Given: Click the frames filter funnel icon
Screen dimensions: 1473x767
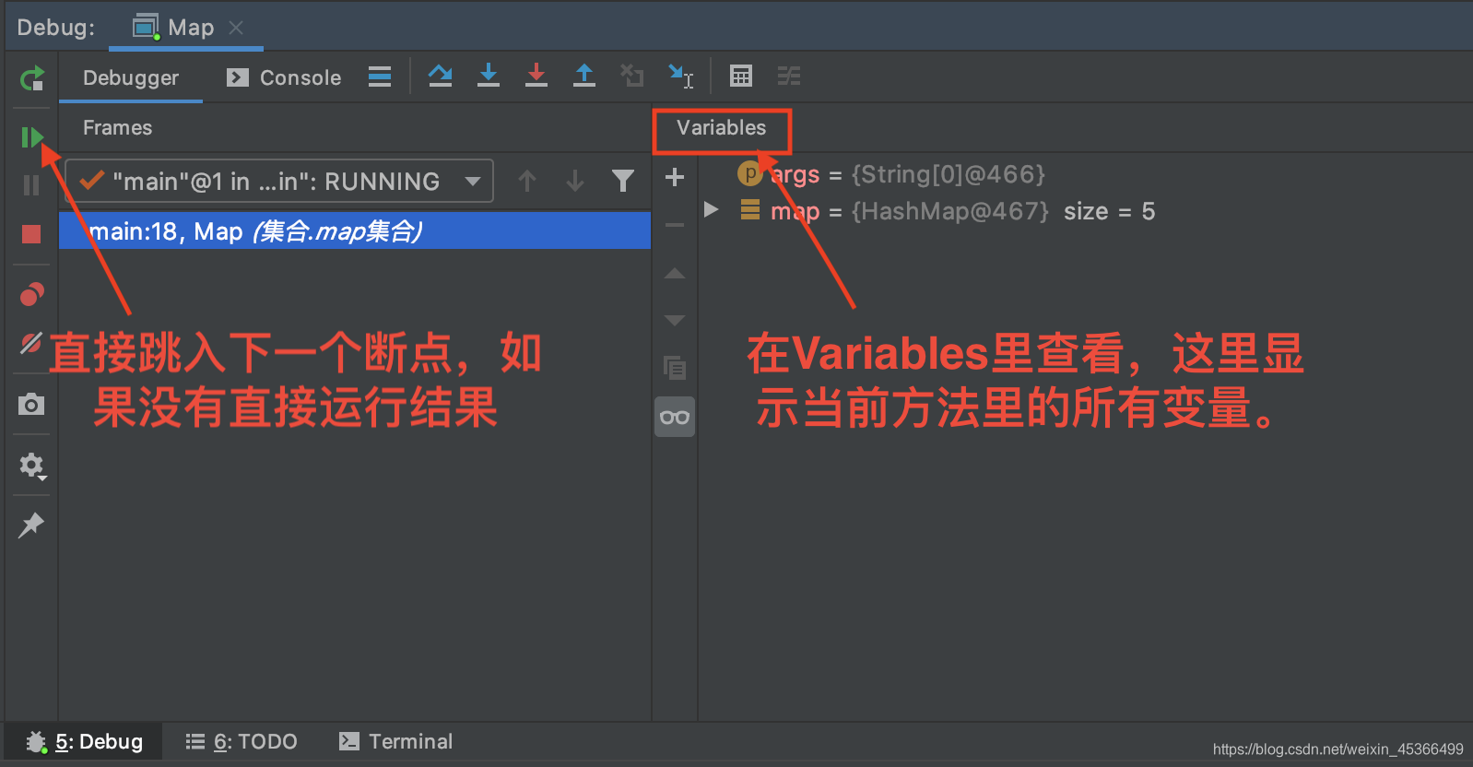Looking at the screenshot, I should (623, 181).
